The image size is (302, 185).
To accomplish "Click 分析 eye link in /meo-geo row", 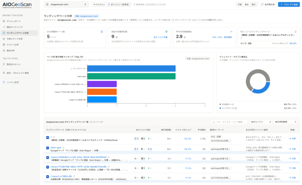I will click(292, 149).
